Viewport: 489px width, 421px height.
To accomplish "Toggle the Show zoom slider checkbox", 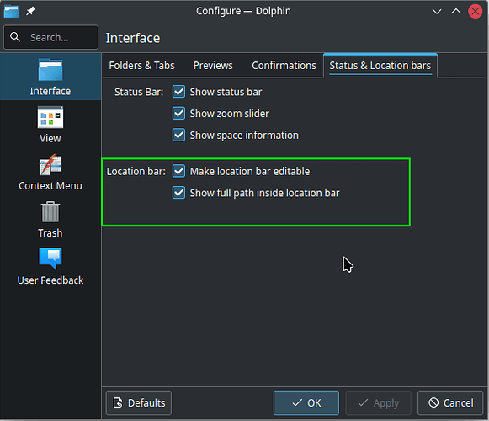I will (178, 114).
